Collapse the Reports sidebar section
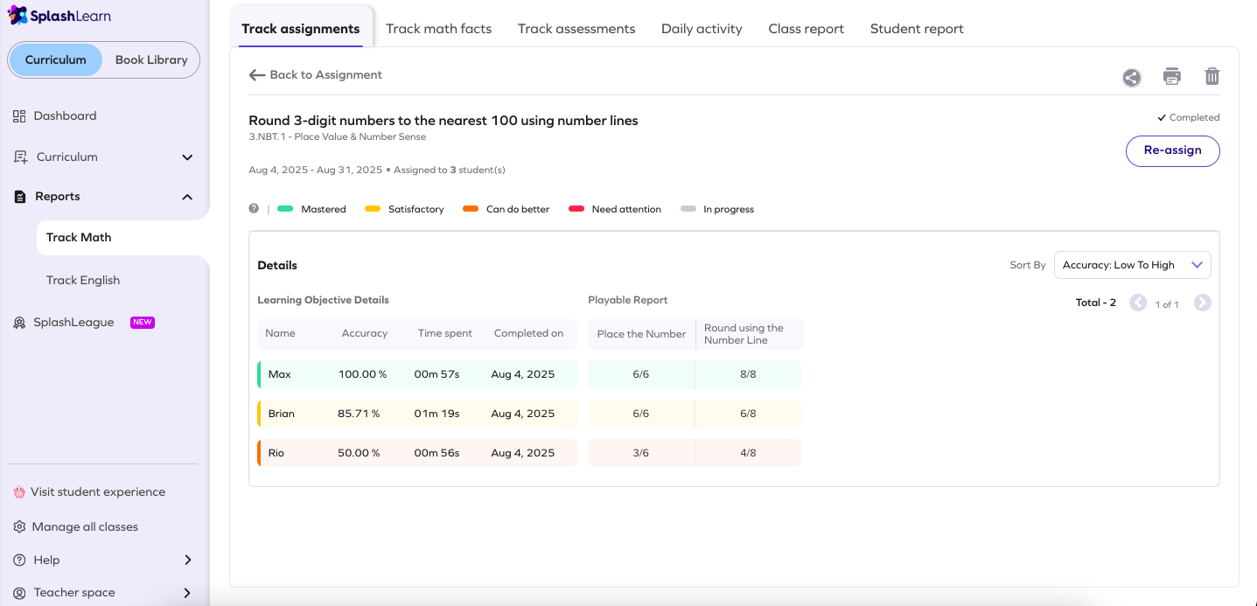Viewport: 1257px width, 606px height. [x=186, y=196]
